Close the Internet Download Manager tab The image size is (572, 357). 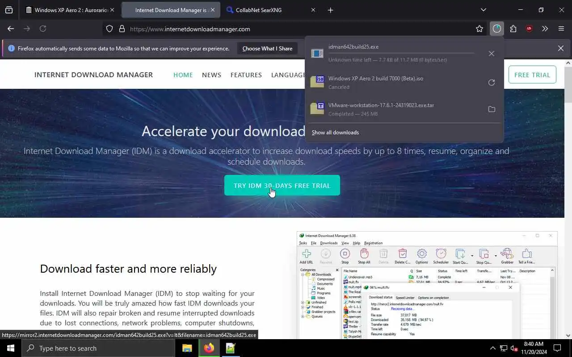point(213,10)
